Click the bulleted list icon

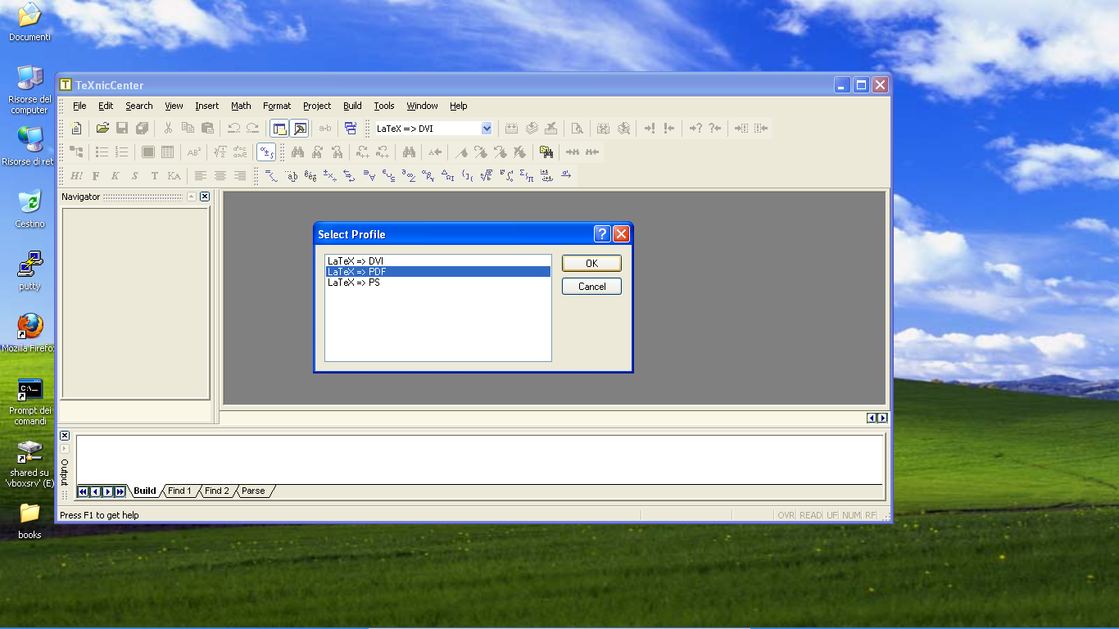point(102,152)
